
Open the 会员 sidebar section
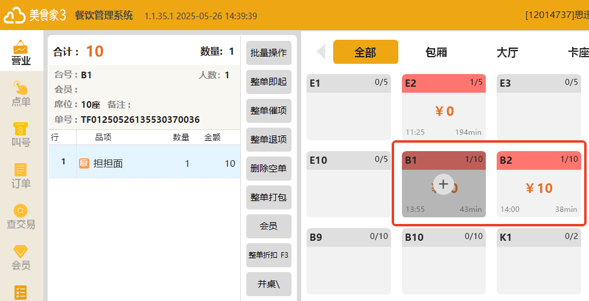coord(21,258)
